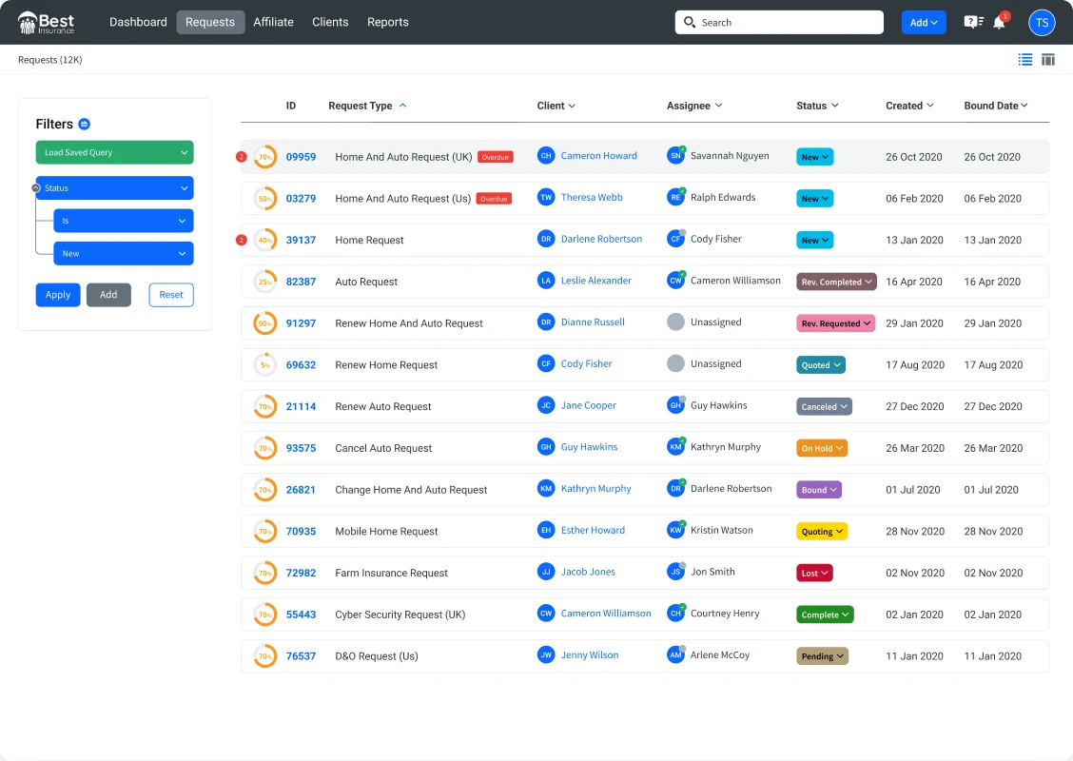
Task: Open the 'New' filter value dropdown
Action: [123, 254]
